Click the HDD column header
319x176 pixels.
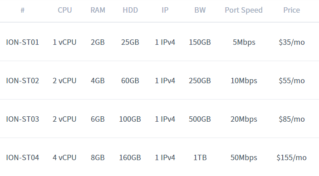(130, 10)
